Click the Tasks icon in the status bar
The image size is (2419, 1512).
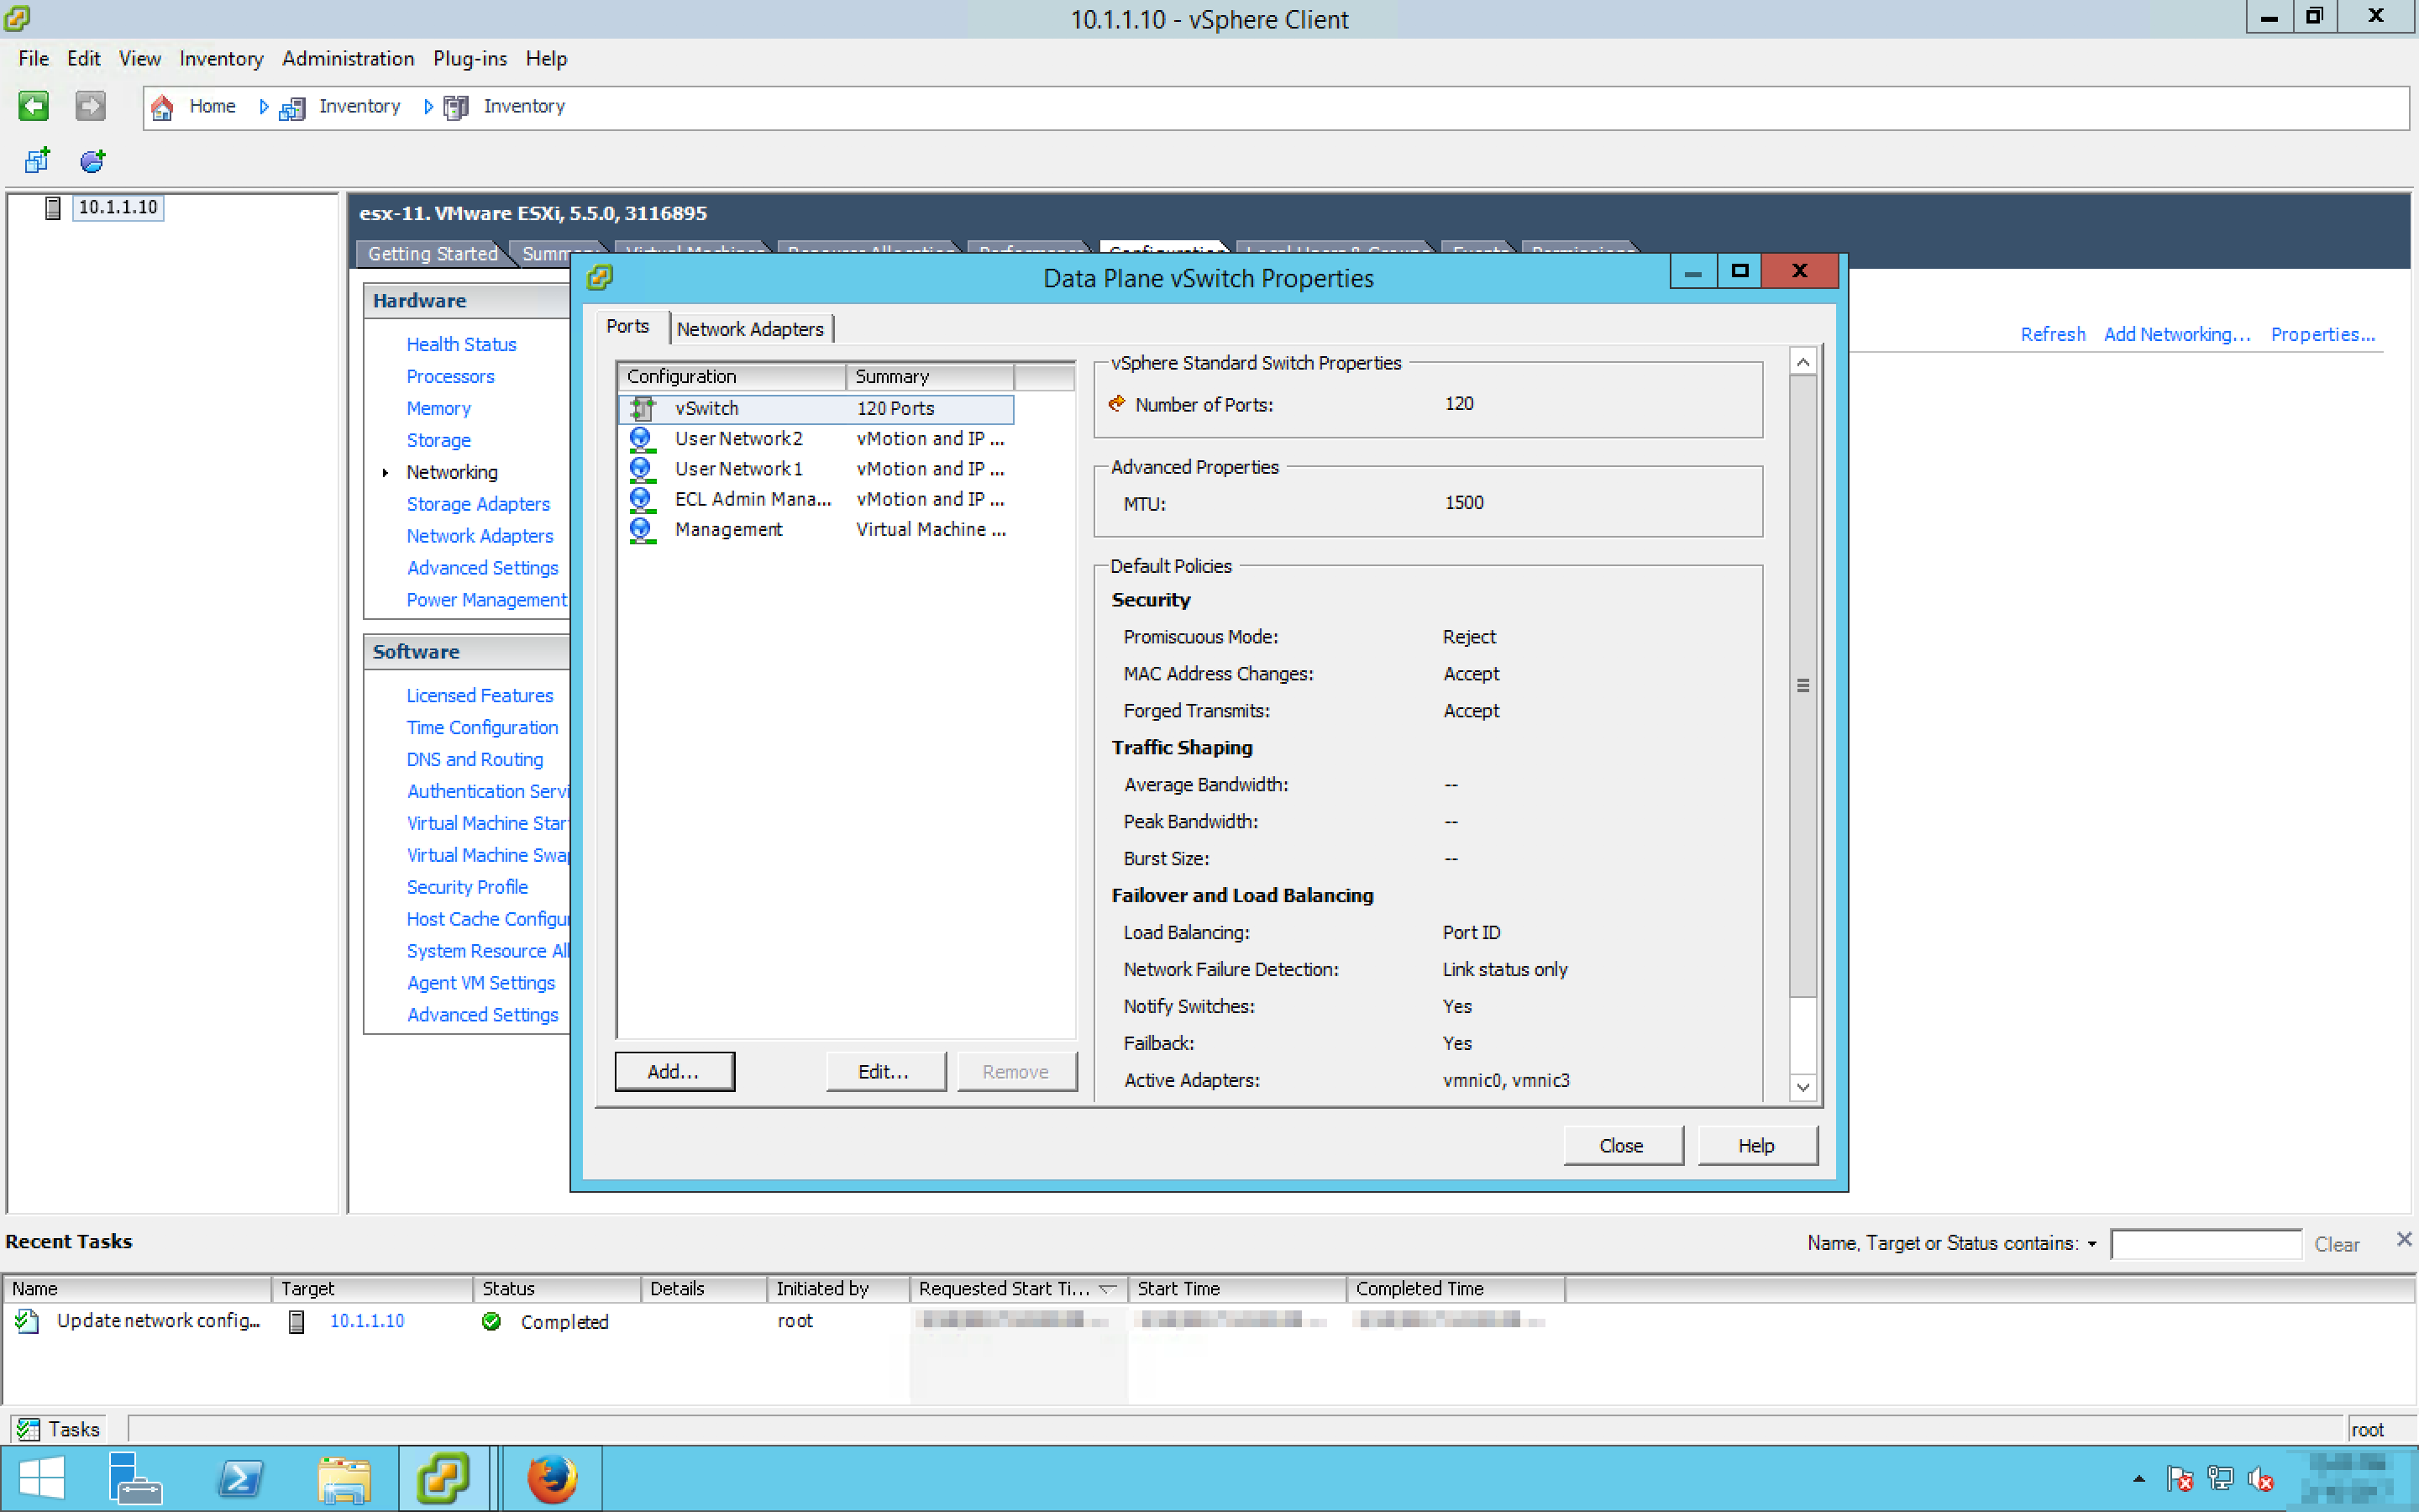pyautogui.click(x=28, y=1429)
